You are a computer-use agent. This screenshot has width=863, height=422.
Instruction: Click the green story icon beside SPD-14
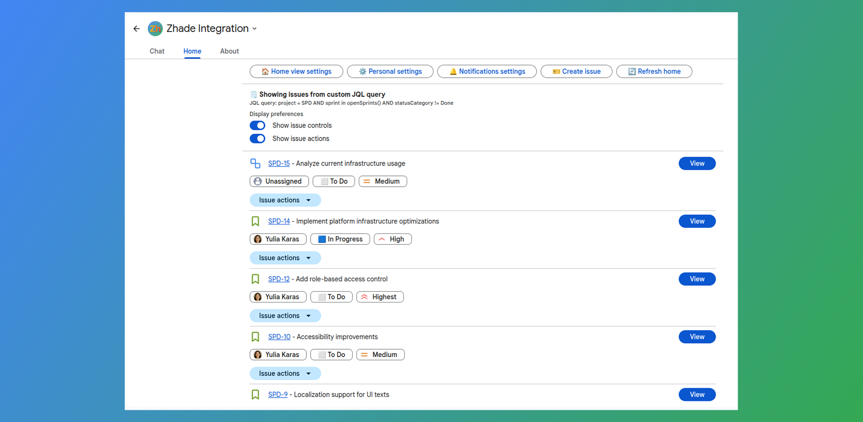pos(255,221)
